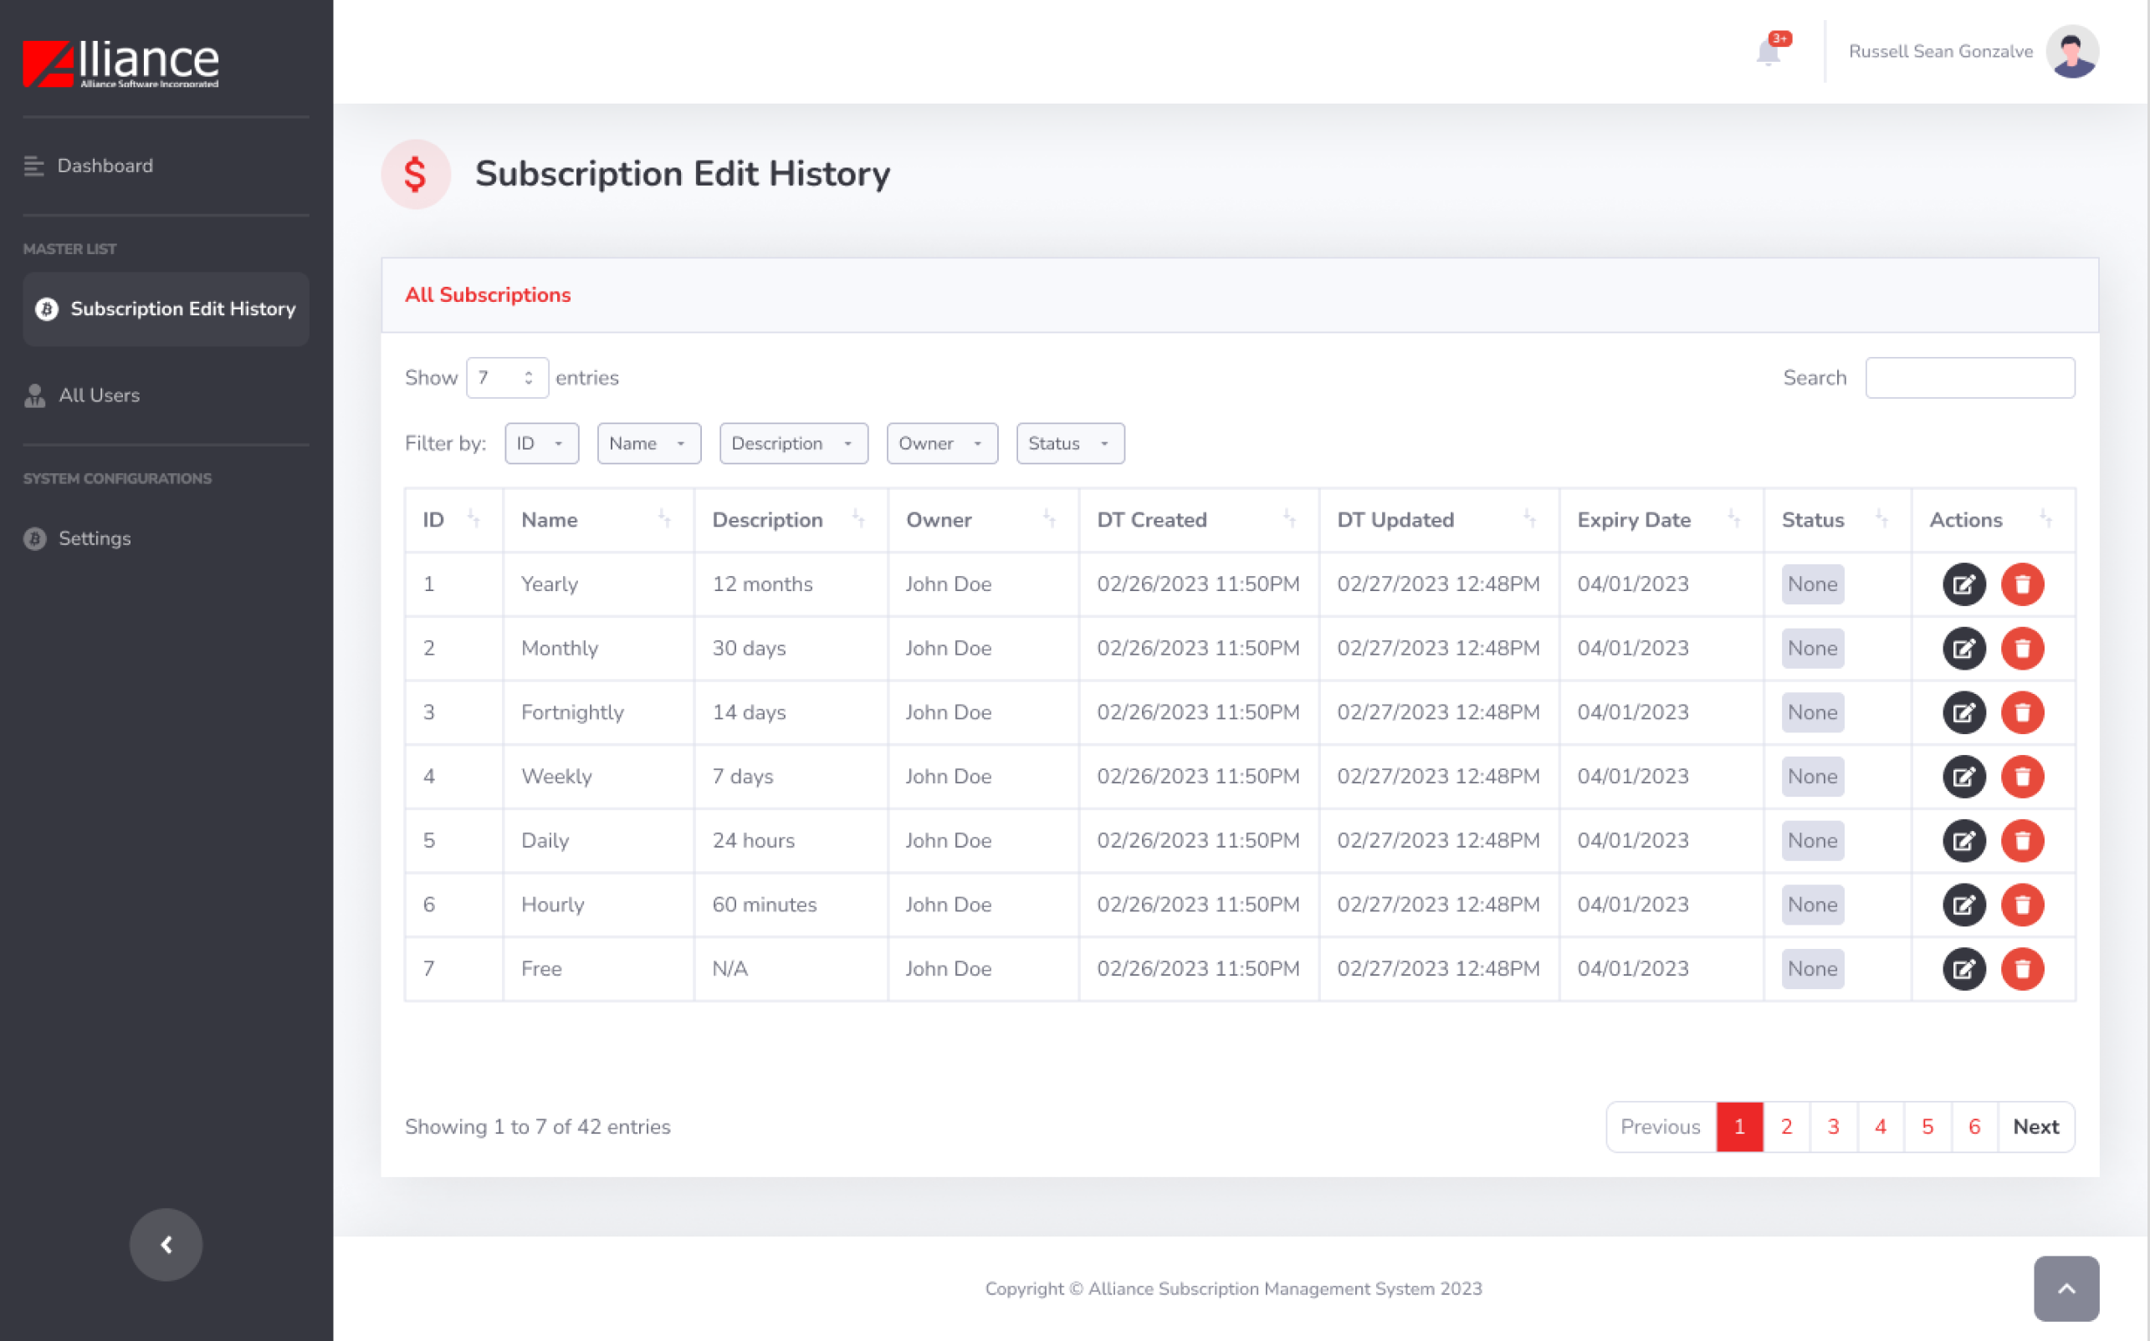Open the Show entries count dropdown

[x=507, y=378]
